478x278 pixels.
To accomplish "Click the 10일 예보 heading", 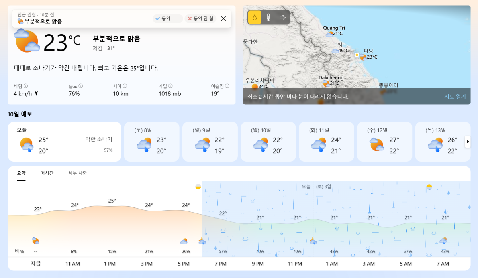I will tap(20, 114).
